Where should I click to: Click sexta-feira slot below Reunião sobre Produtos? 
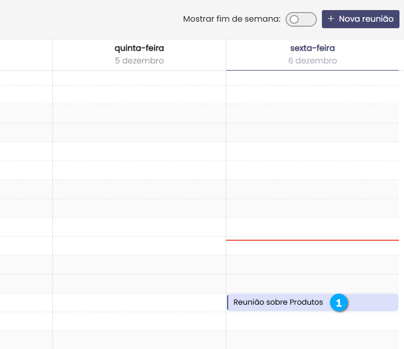pyautogui.click(x=312, y=321)
